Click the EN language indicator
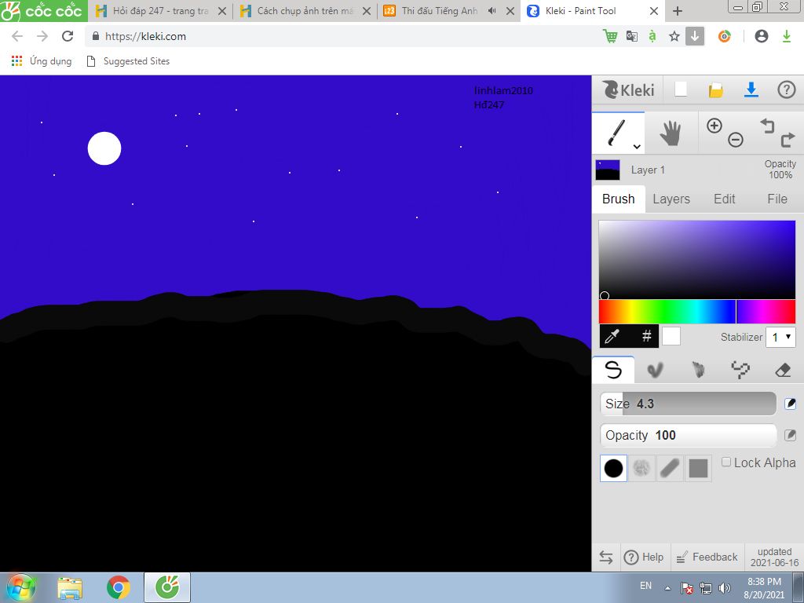The image size is (804, 603). tap(645, 586)
